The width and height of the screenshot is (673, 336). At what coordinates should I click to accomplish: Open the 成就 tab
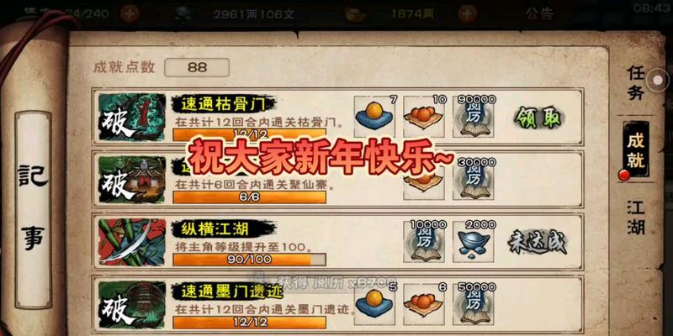point(636,150)
